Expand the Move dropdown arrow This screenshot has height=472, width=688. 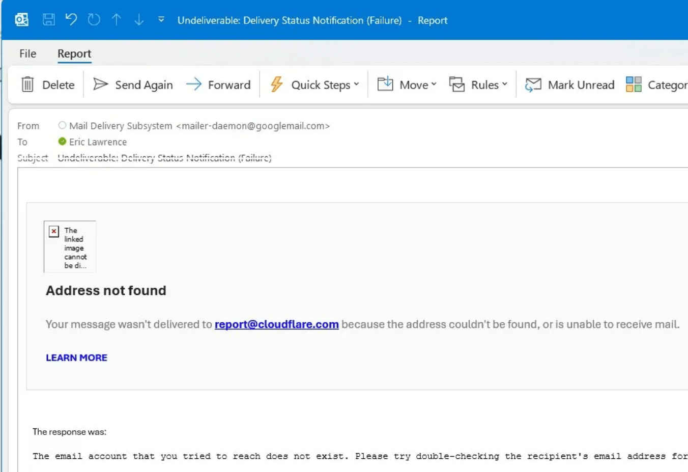coord(434,85)
